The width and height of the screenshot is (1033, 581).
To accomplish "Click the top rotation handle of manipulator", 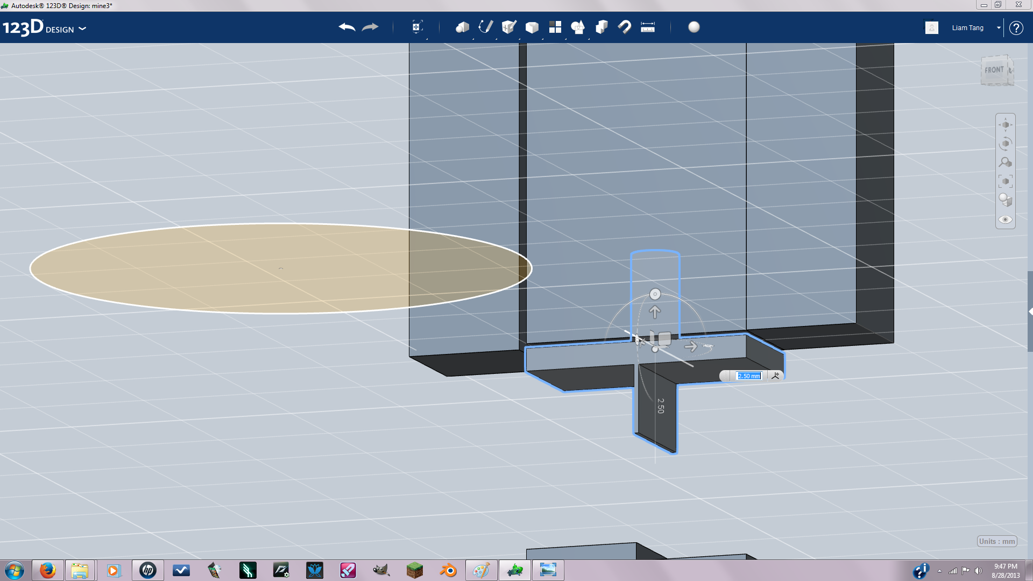I will point(655,294).
